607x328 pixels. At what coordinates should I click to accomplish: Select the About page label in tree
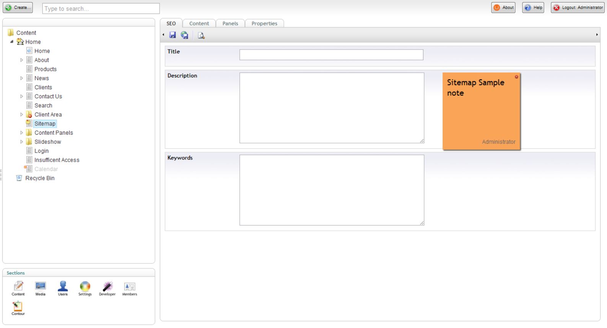point(42,60)
